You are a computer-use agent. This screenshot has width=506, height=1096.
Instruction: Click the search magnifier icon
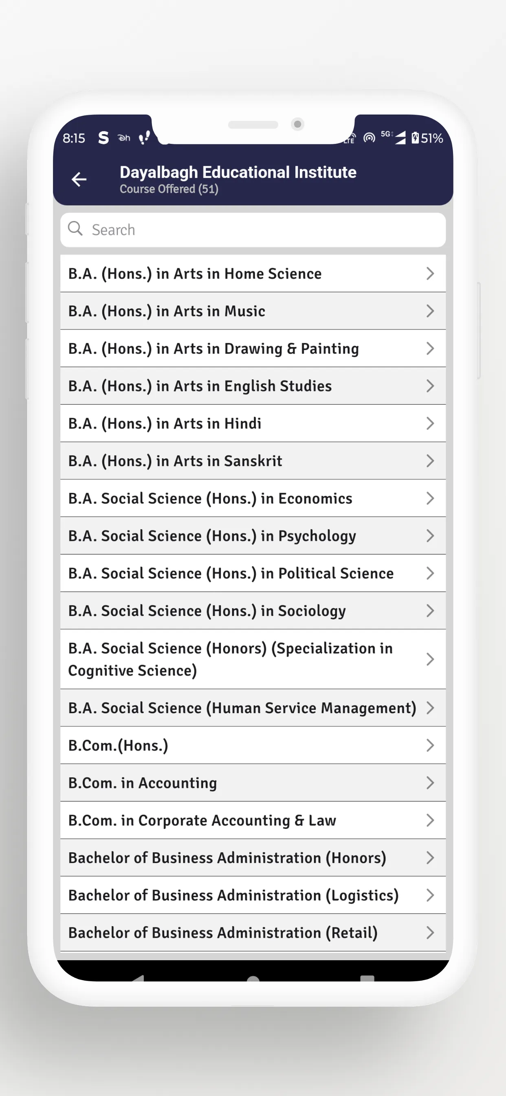75,228
